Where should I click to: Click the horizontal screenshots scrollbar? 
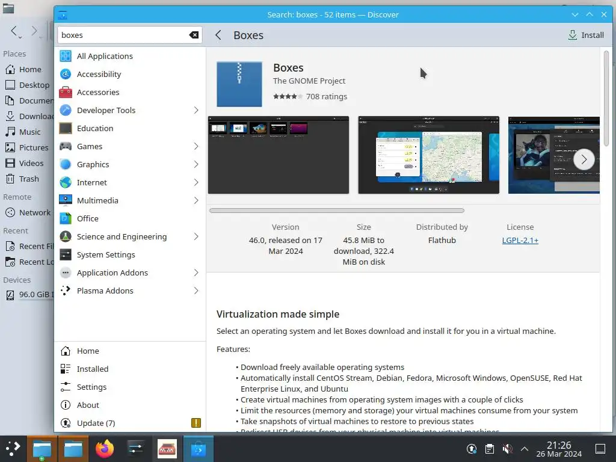pos(337,211)
